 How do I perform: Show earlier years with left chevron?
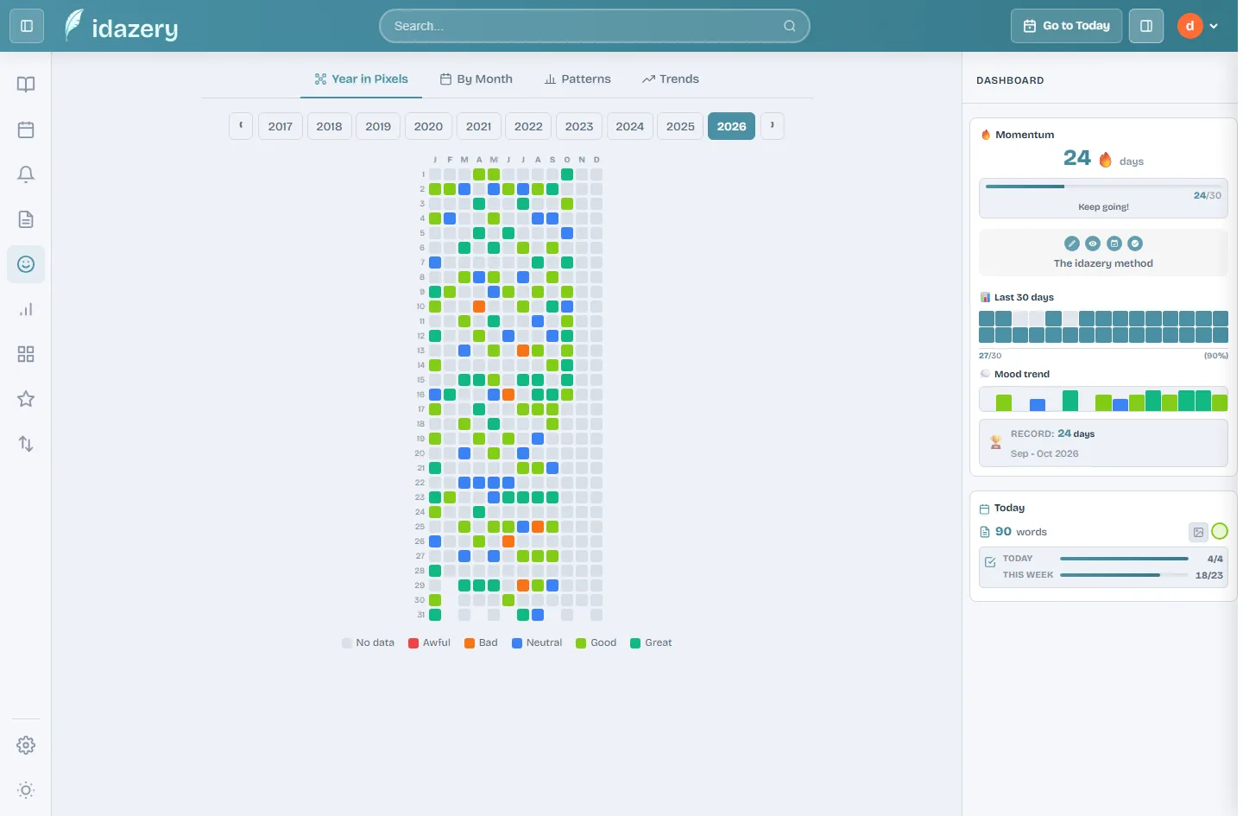tap(241, 126)
